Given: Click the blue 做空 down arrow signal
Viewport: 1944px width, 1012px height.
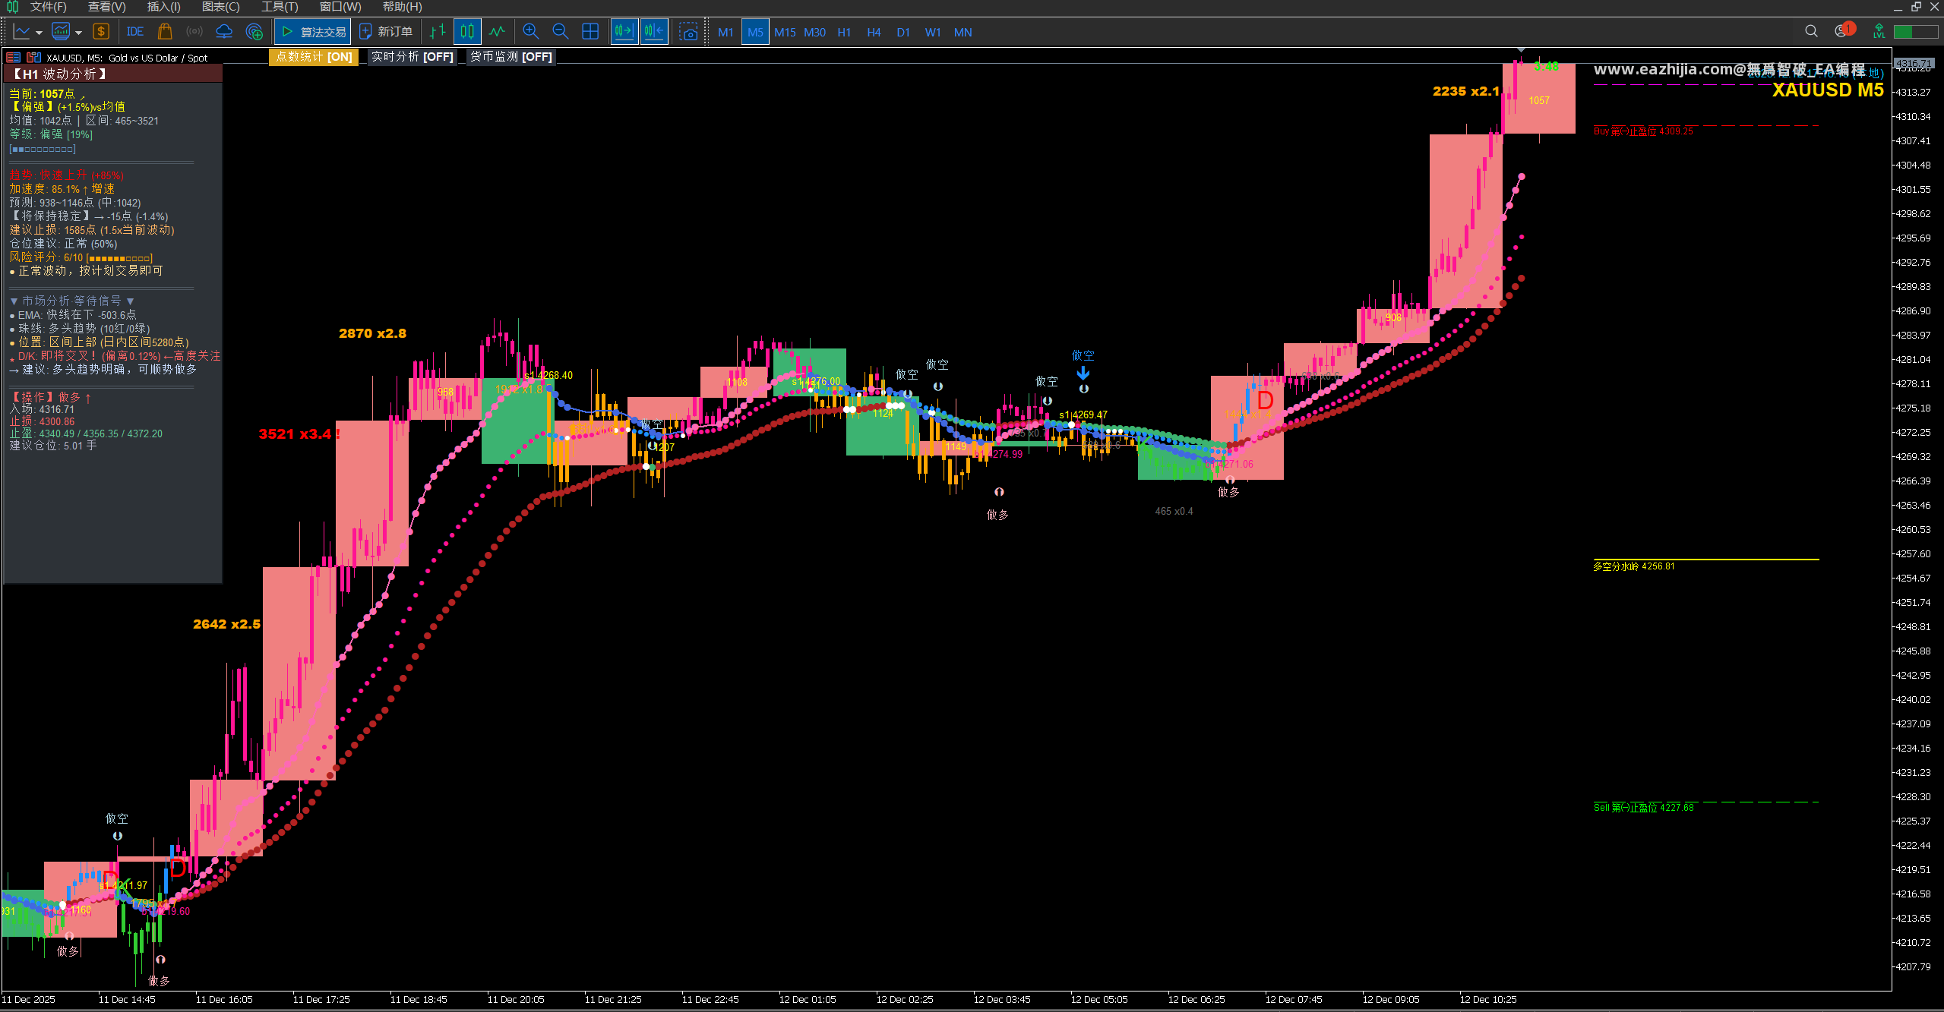Looking at the screenshot, I should (x=1083, y=374).
